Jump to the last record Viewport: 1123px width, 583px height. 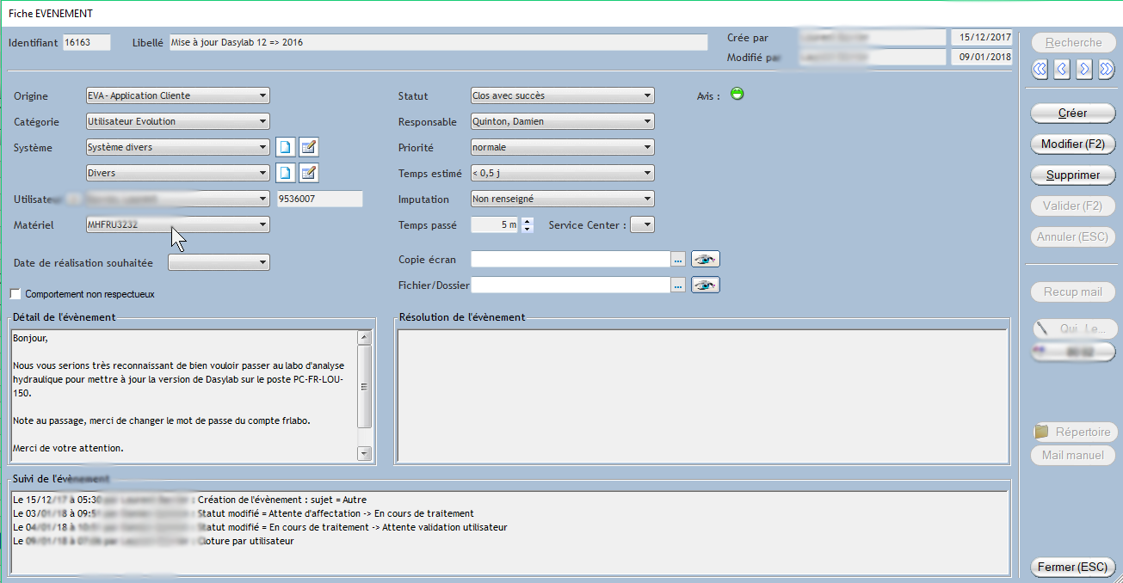(1107, 70)
